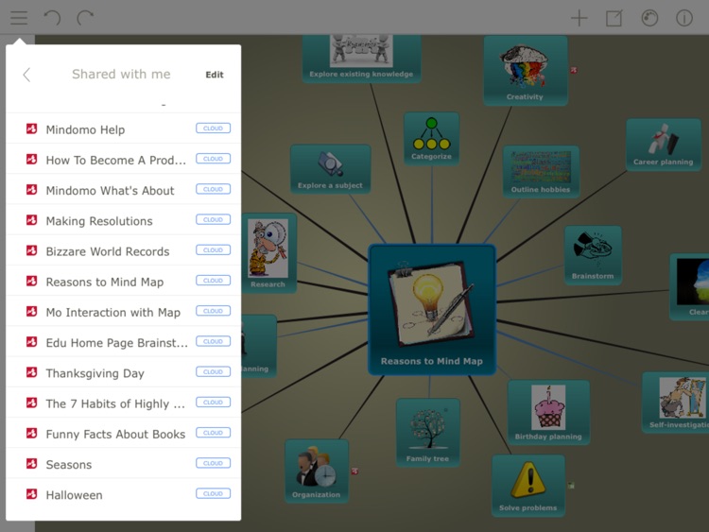Open the Seasons map
This screenshot has height=532, width=709.
[123, 464]
